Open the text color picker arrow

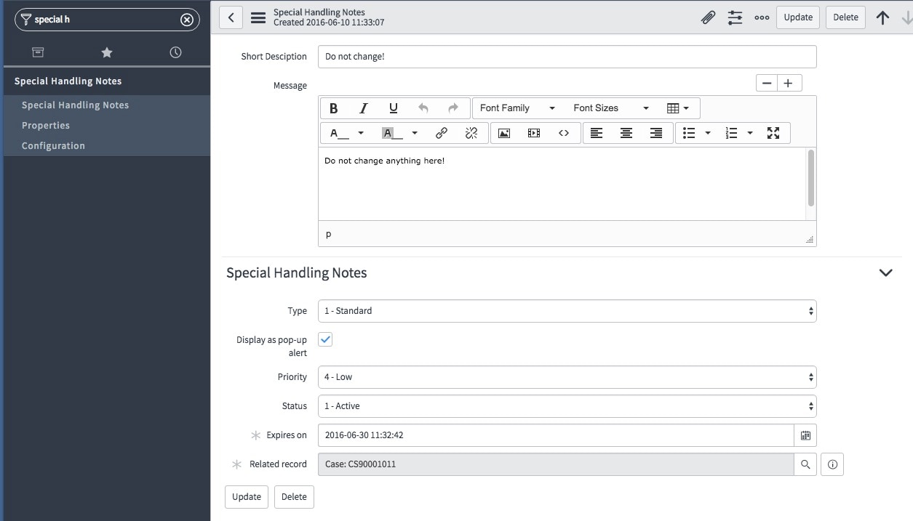(x=361, y=133)
